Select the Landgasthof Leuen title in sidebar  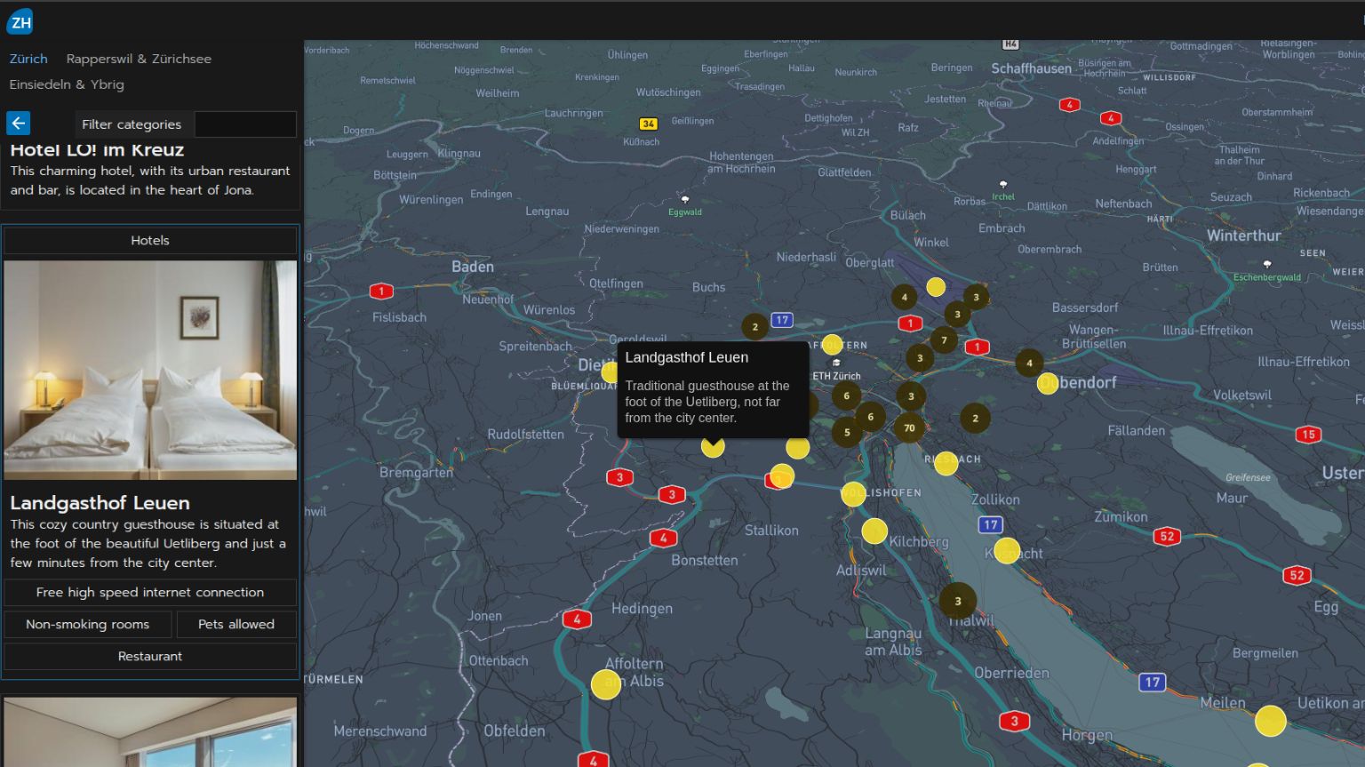(100, 503)
